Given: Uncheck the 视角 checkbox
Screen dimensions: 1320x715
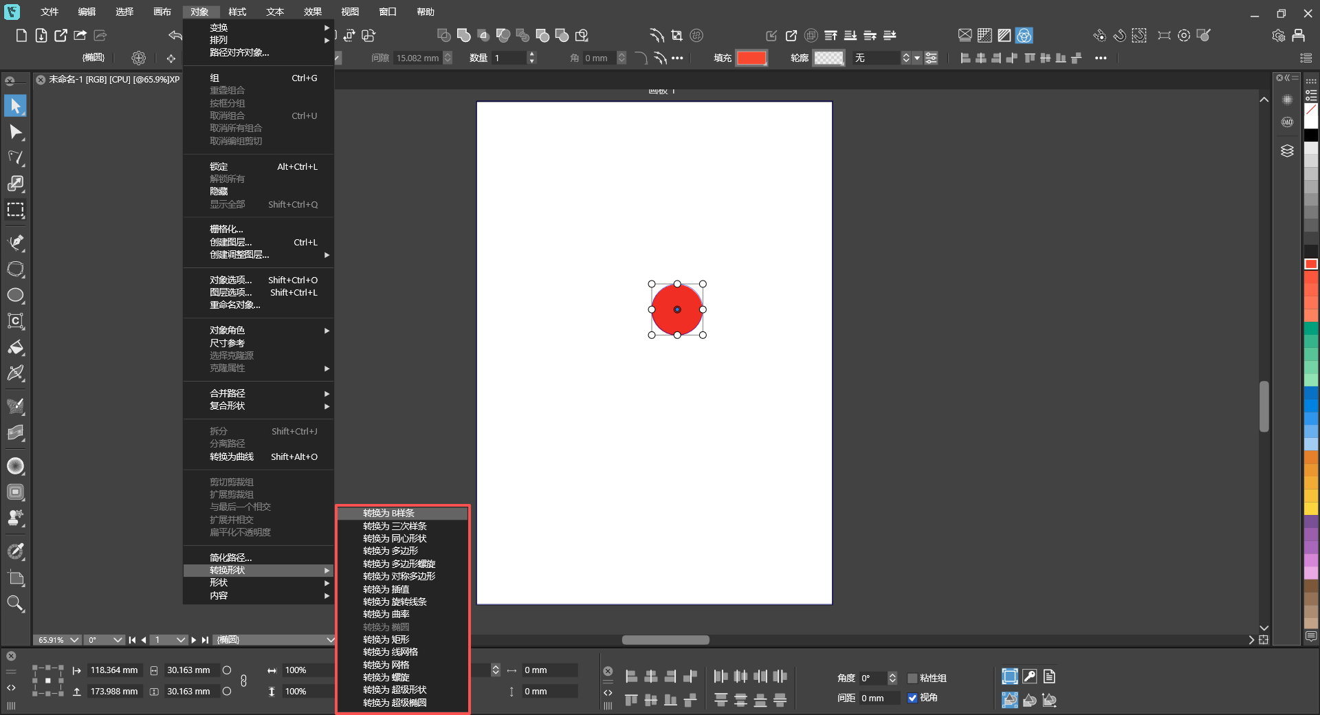Looking at the screenshot, I should pyautogui.click(x=912, y=698).
